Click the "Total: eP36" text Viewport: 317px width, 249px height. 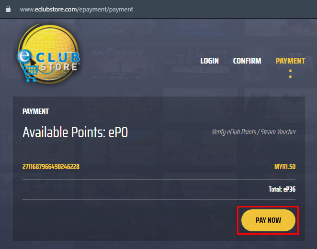(x=282, y=189)
